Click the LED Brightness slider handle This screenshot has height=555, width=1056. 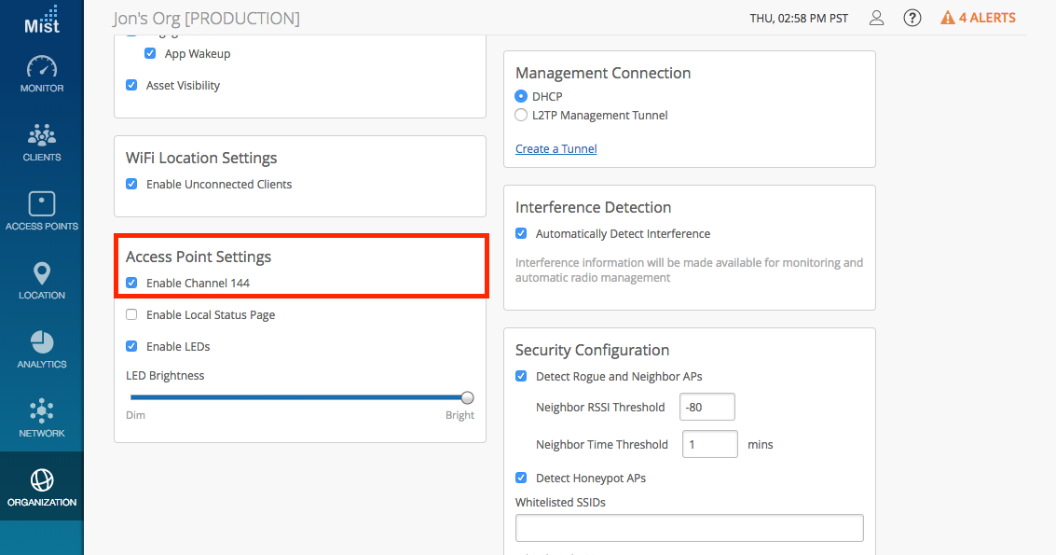467,397
